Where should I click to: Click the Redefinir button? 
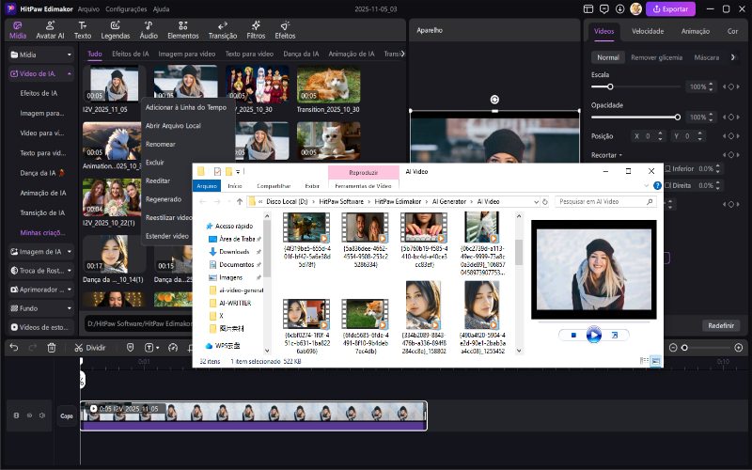click(x=720, y=325)
